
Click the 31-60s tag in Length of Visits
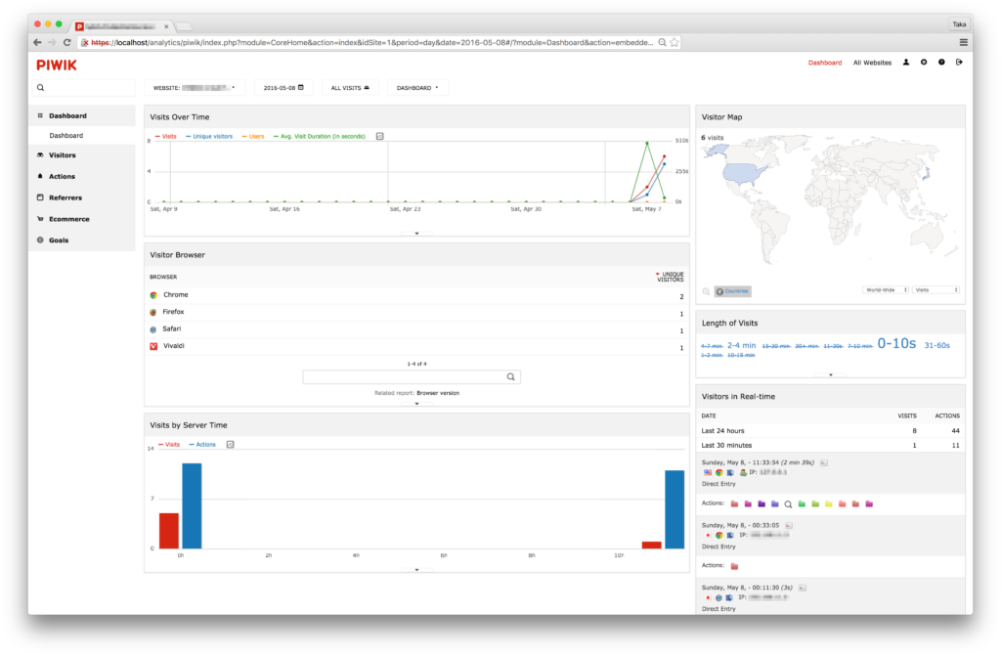pyautogui.click(x=936, y=345)
